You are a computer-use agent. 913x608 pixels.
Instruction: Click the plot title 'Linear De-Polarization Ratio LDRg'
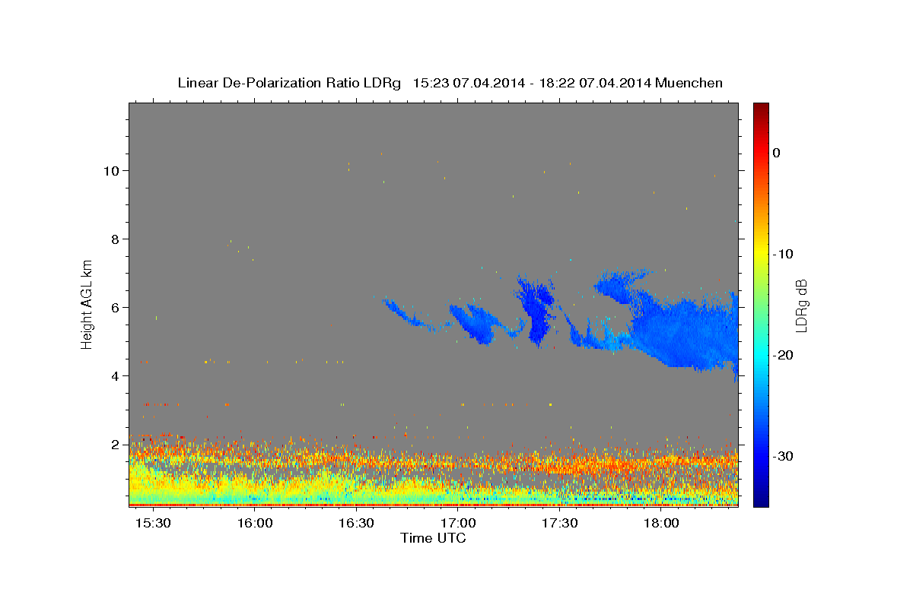289,83
